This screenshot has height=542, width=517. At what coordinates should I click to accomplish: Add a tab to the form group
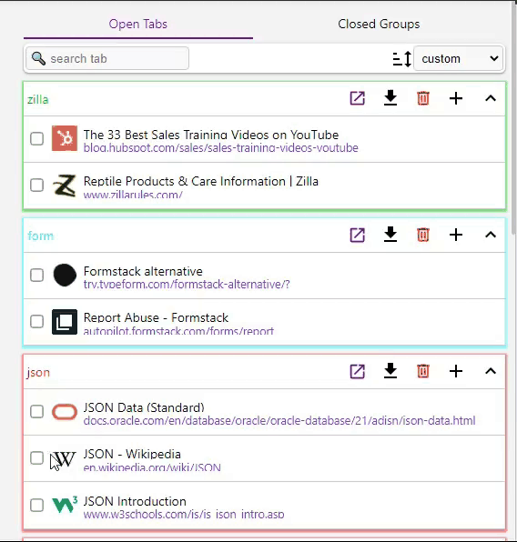pyautogui.click(x=456, y=235)
